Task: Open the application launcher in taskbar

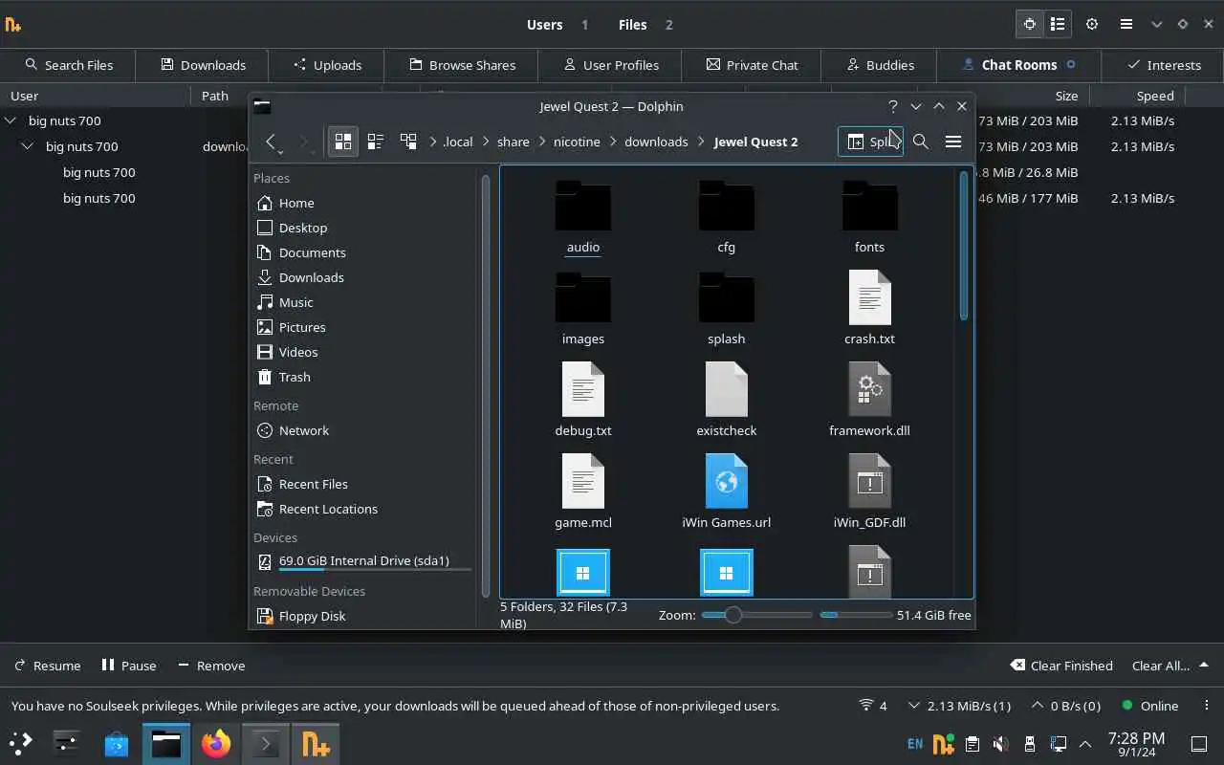Action: tap(20, 743)
